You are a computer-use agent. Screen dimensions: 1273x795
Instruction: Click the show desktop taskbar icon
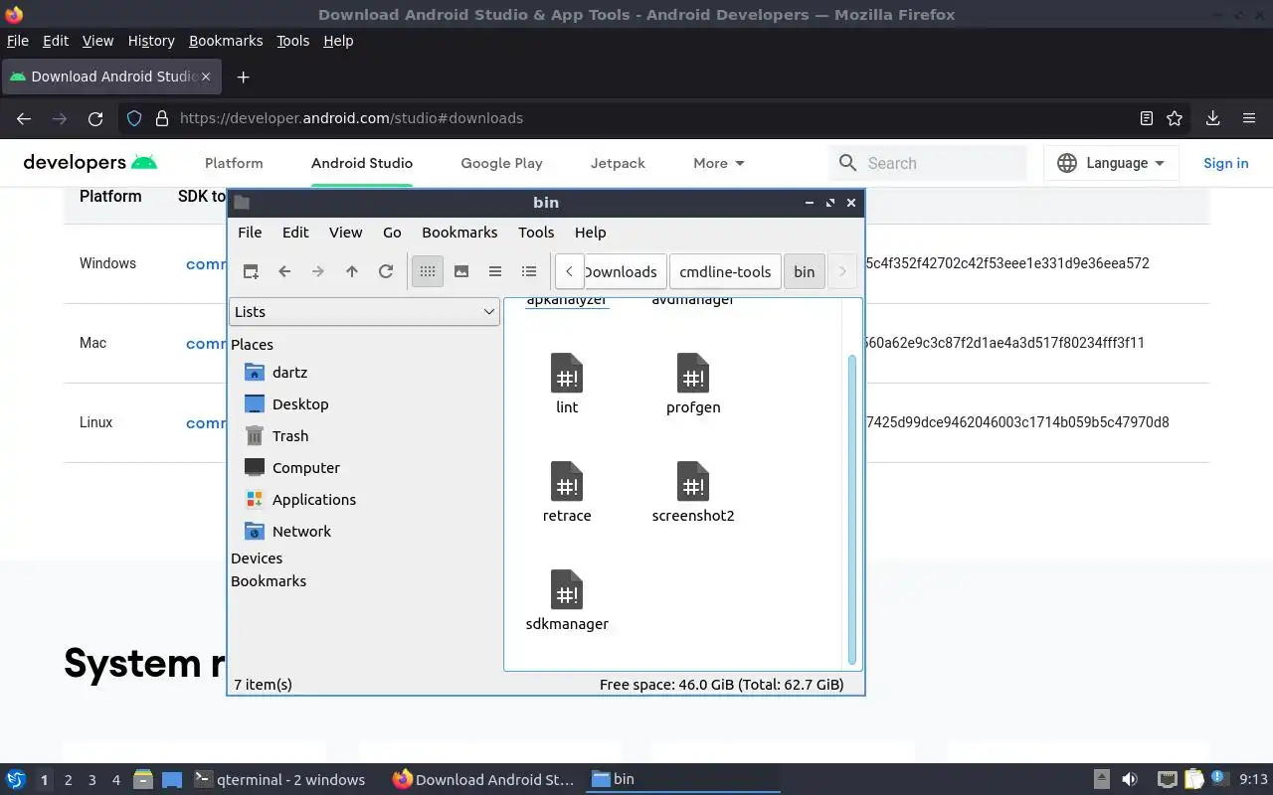click(x=172, y=779)
